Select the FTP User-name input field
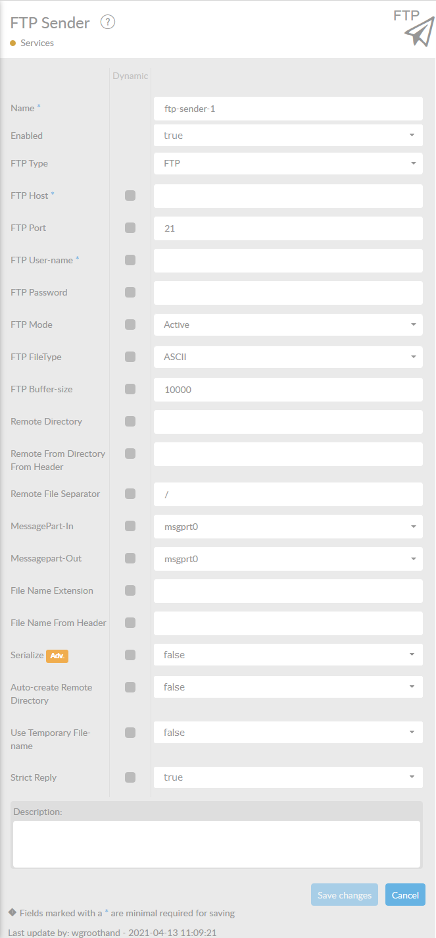The image size is (436, 938). (x=288, y=261)
